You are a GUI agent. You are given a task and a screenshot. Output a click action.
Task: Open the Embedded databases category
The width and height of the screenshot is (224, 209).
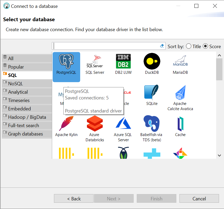pos(27,109)
